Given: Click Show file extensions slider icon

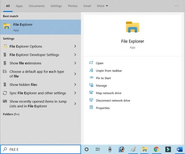Looking at the screenshot, I should (5, 63).
